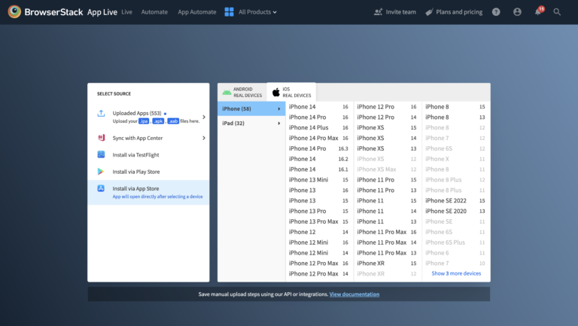Expand the All Products dropdown
Screen dimensions: 578x326
click(x=257, y=12)
